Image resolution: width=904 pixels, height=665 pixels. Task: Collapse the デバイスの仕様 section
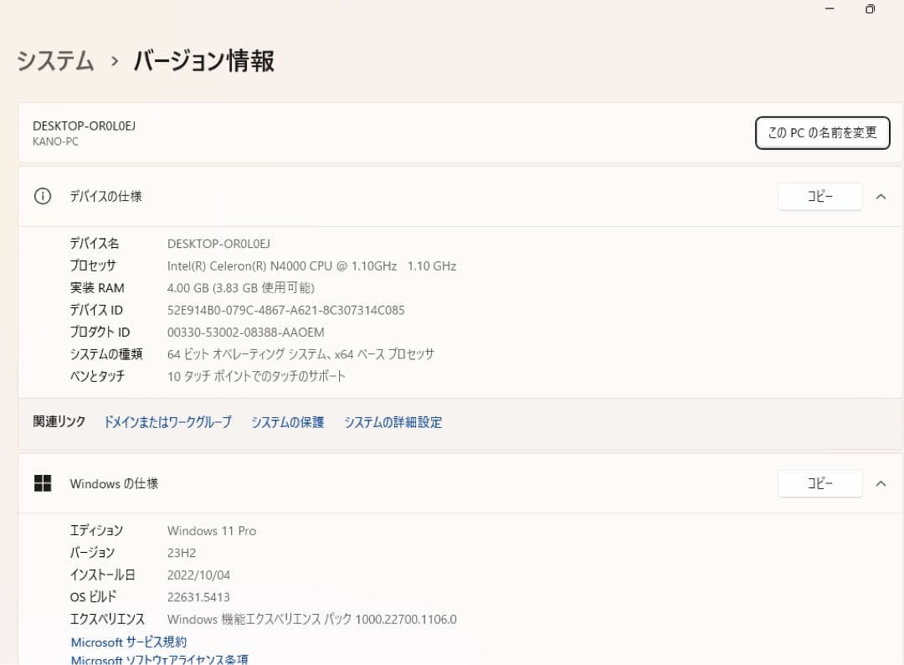(x=879, y=196)
